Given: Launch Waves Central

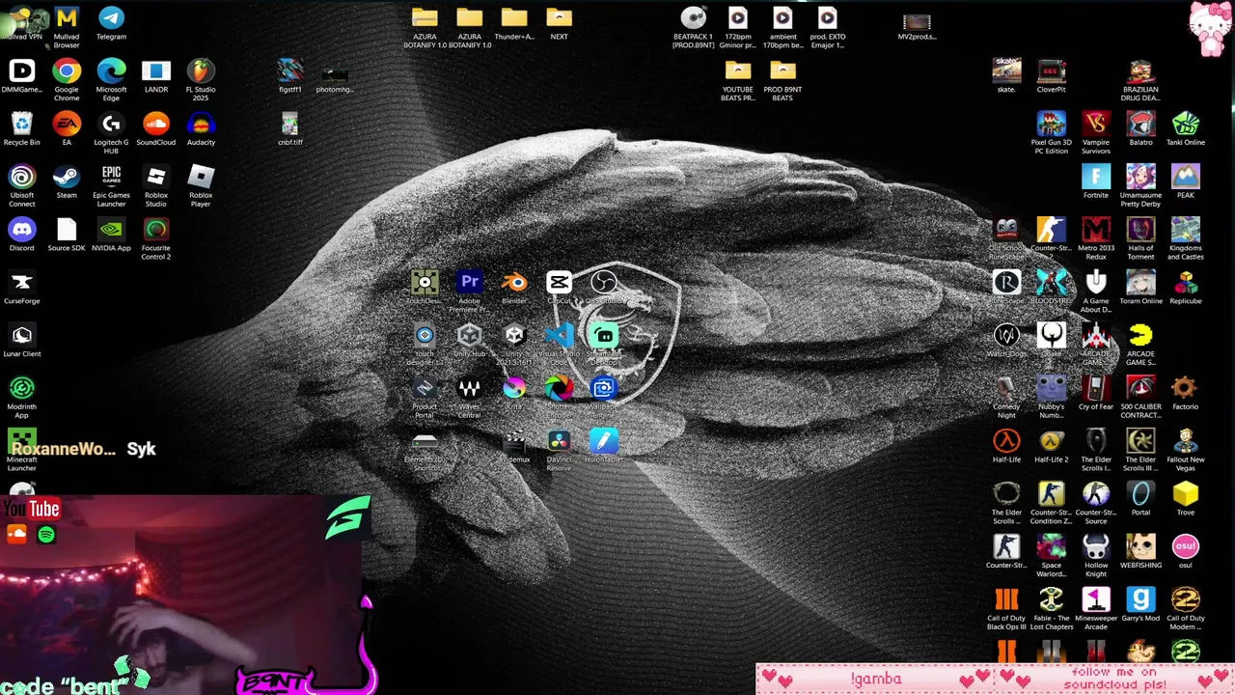Looking at the screenshot, I should click(469, 388).
